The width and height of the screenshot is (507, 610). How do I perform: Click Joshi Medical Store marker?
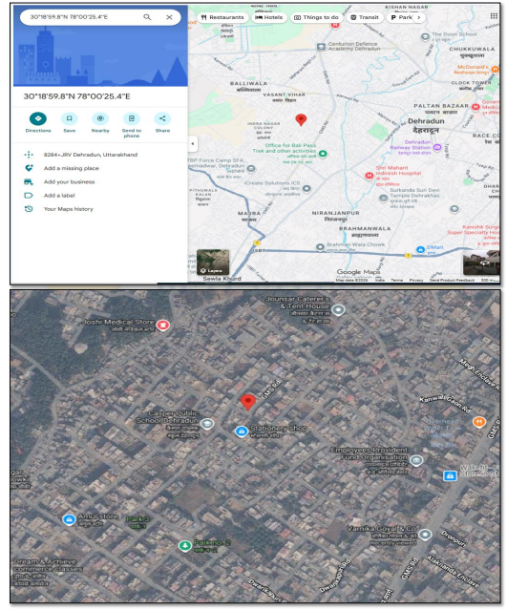(162, 325)
